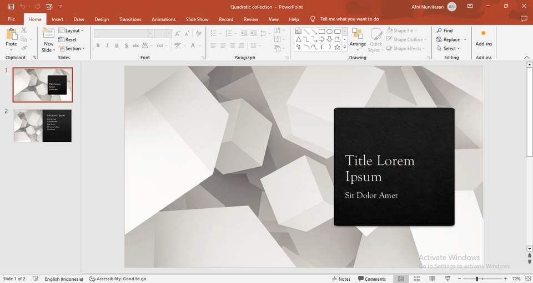533x283 pixels.
Task: Insert a New Slide via the icon
Action: [49, 34]
